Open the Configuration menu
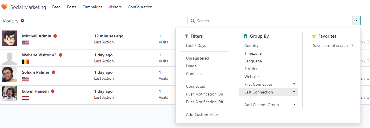 pyautogui.click(x=140, y=7)
